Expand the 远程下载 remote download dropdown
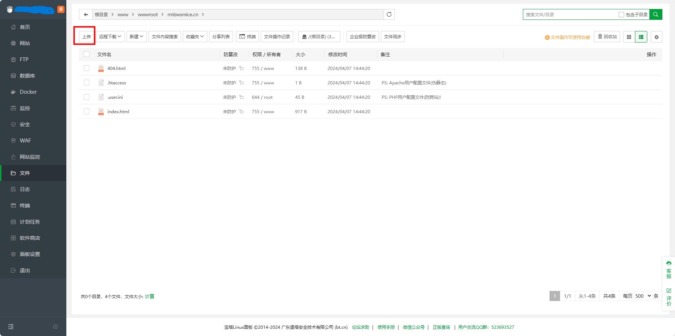The width and height of the screenshot is (675, 336). point(110,36)
